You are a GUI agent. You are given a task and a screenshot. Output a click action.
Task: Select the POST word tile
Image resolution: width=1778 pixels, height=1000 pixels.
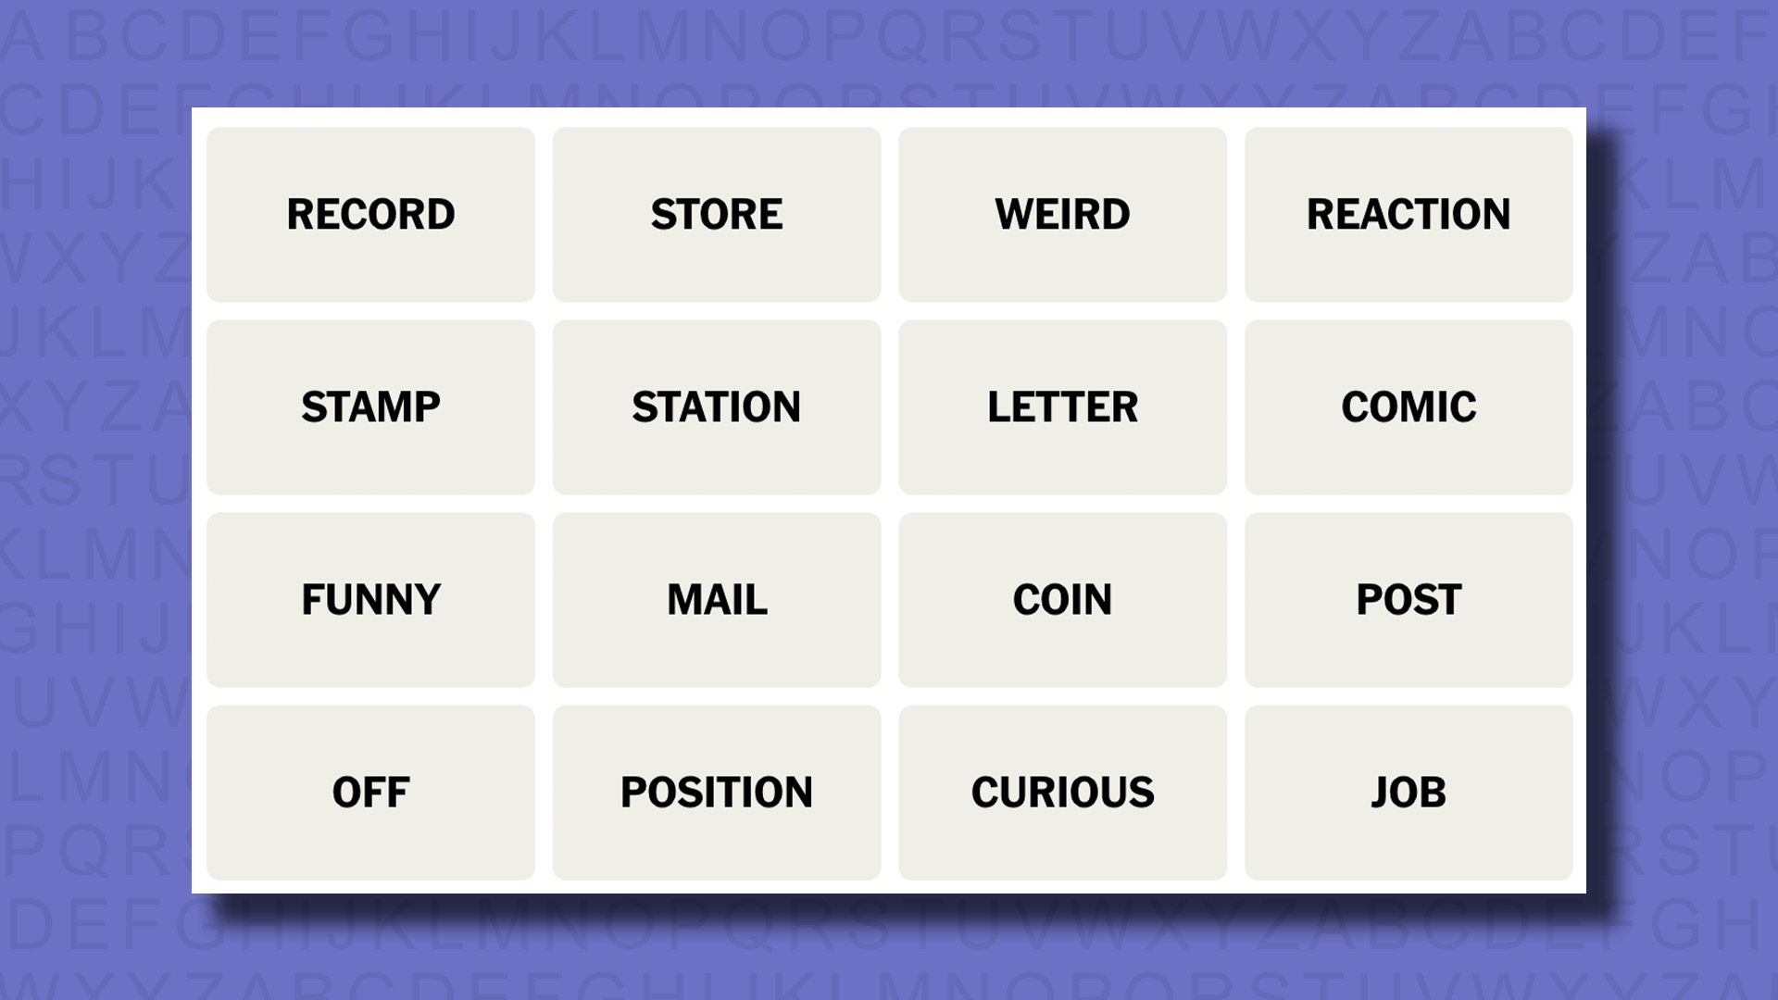pyautogui.click(x=1408, y=599)
